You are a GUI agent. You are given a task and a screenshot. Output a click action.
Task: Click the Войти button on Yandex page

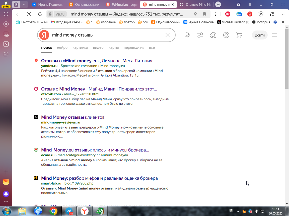pos(260,35)
